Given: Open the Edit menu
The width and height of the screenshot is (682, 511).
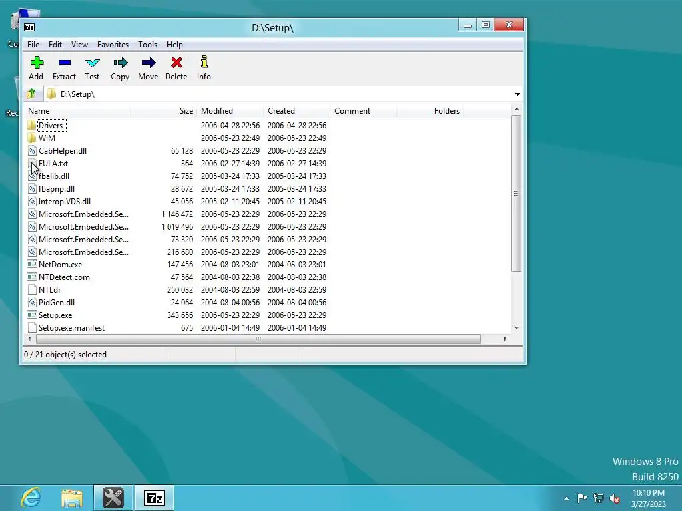Looking at the screenshot, I should click(55, 45).
